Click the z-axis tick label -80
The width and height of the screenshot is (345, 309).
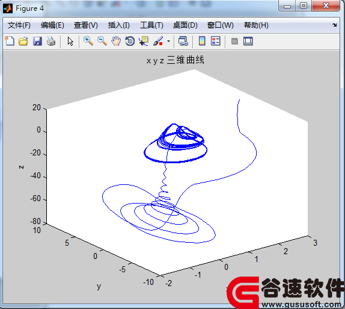click(35, 221)
